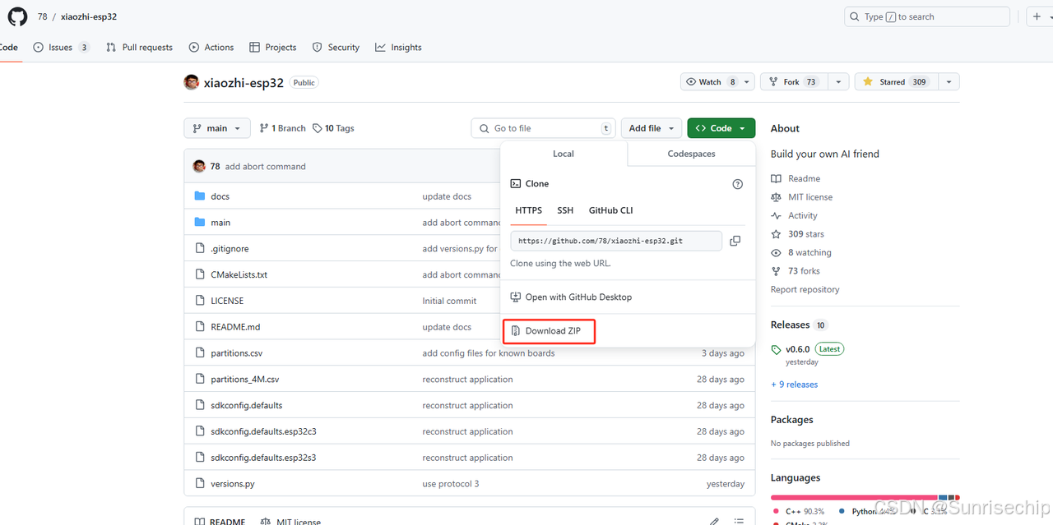Open the 9 releases link
This screenshot has height=525, width=1053.
tap(795, 385)
